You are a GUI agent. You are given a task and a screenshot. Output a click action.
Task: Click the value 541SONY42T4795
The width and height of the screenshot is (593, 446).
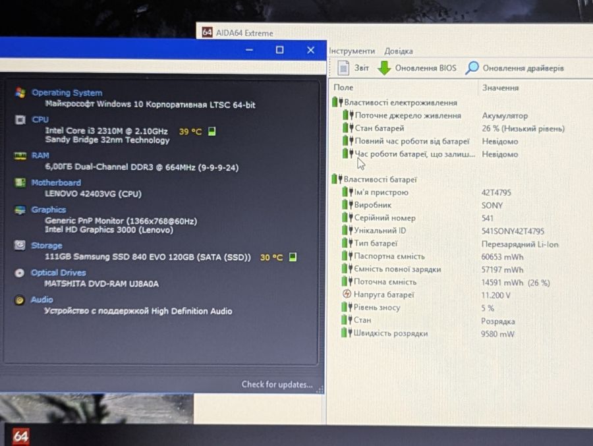tap(513, 231)
